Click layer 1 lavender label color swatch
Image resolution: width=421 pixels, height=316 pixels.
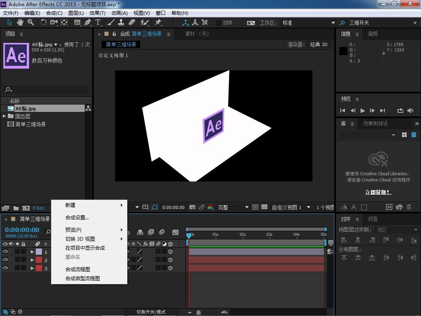(39, 252)
